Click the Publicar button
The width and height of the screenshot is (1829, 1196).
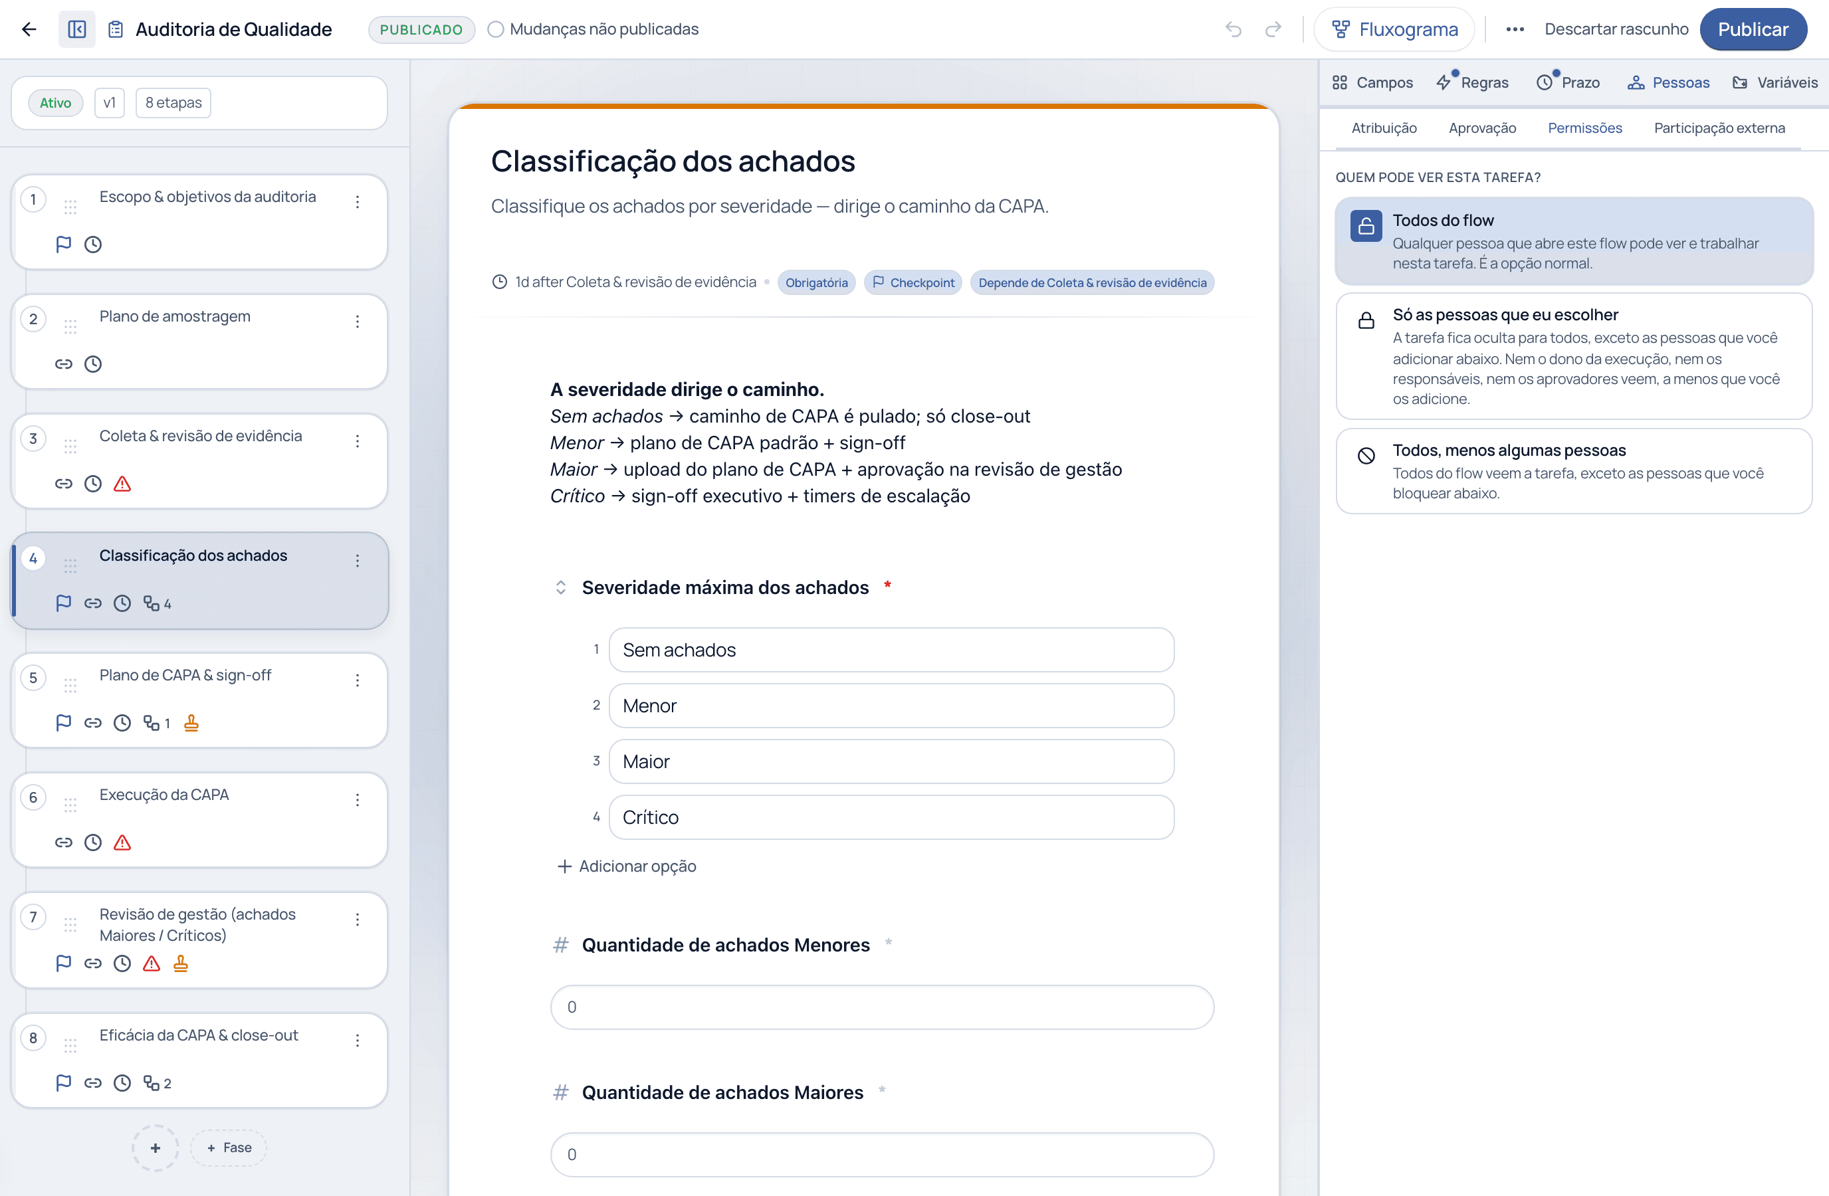coord(1753,29)
